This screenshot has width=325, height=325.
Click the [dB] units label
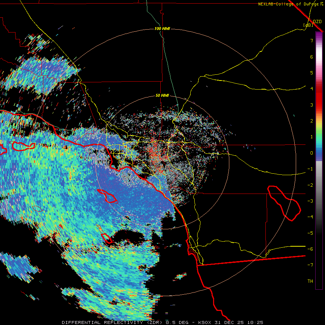(308, 25)
